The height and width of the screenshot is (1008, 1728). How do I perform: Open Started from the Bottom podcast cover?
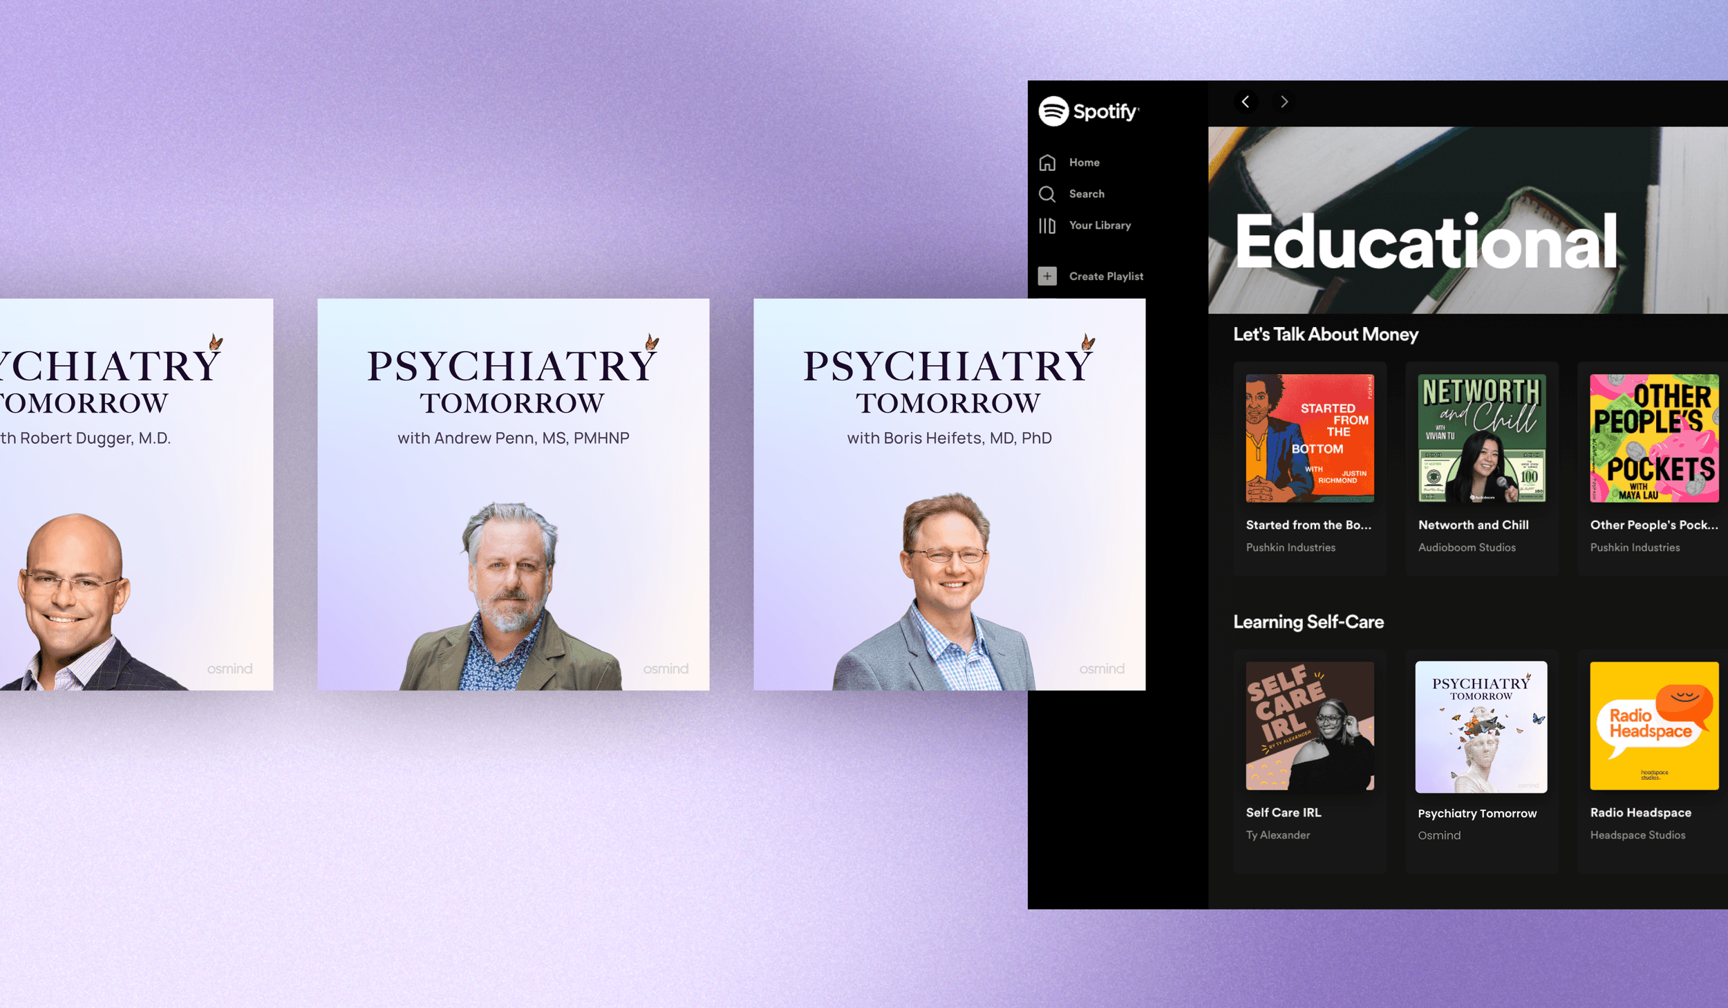pos(1310,438)
